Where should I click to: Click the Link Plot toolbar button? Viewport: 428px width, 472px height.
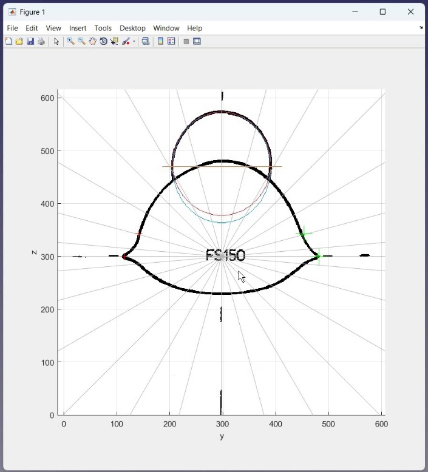coord(146,41)
